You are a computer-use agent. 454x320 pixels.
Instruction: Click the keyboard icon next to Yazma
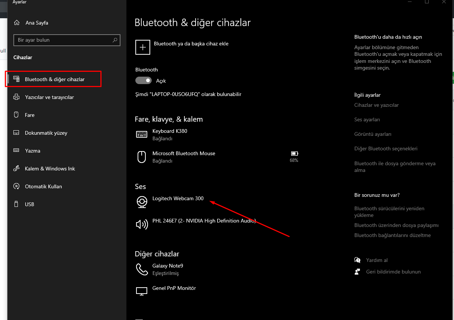16,151
